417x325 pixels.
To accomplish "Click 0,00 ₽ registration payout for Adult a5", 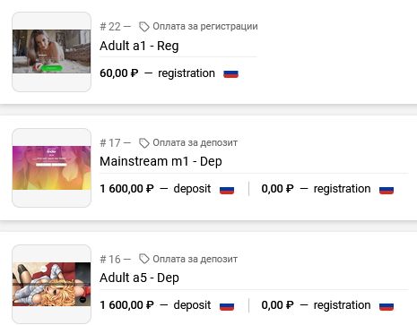I will 316,305.
